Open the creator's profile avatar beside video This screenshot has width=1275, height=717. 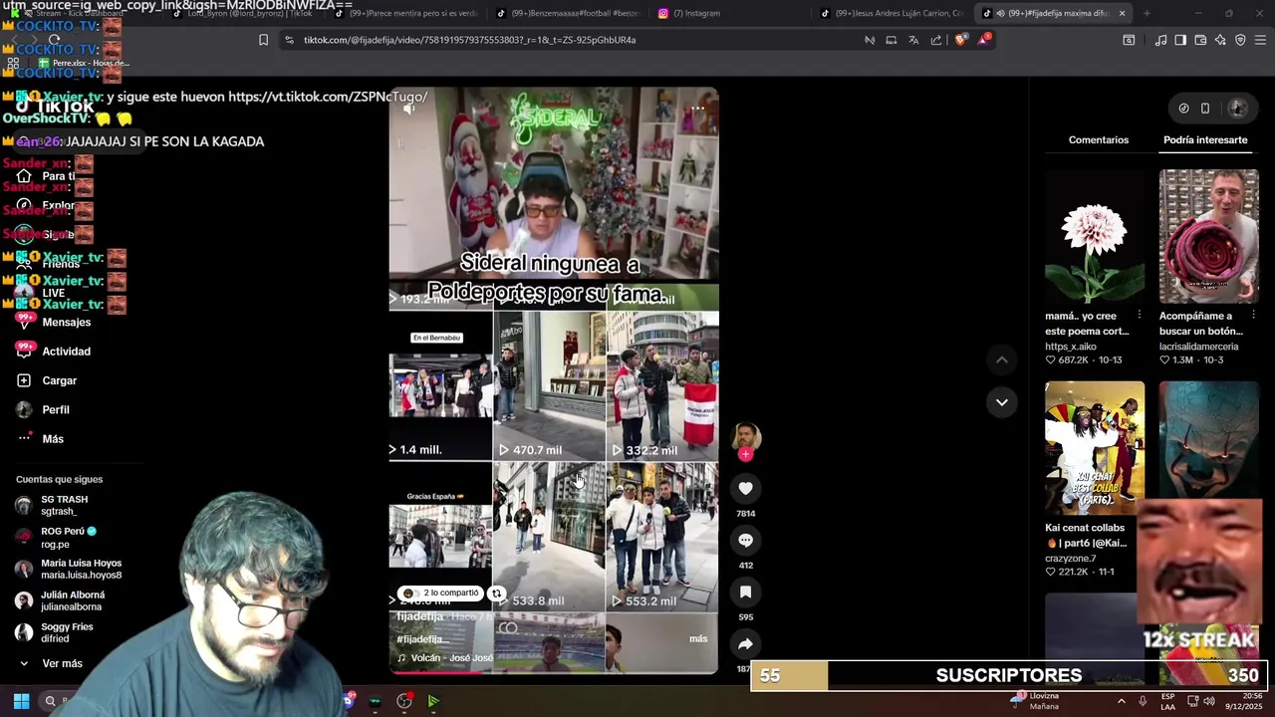[x=746, y=436]
